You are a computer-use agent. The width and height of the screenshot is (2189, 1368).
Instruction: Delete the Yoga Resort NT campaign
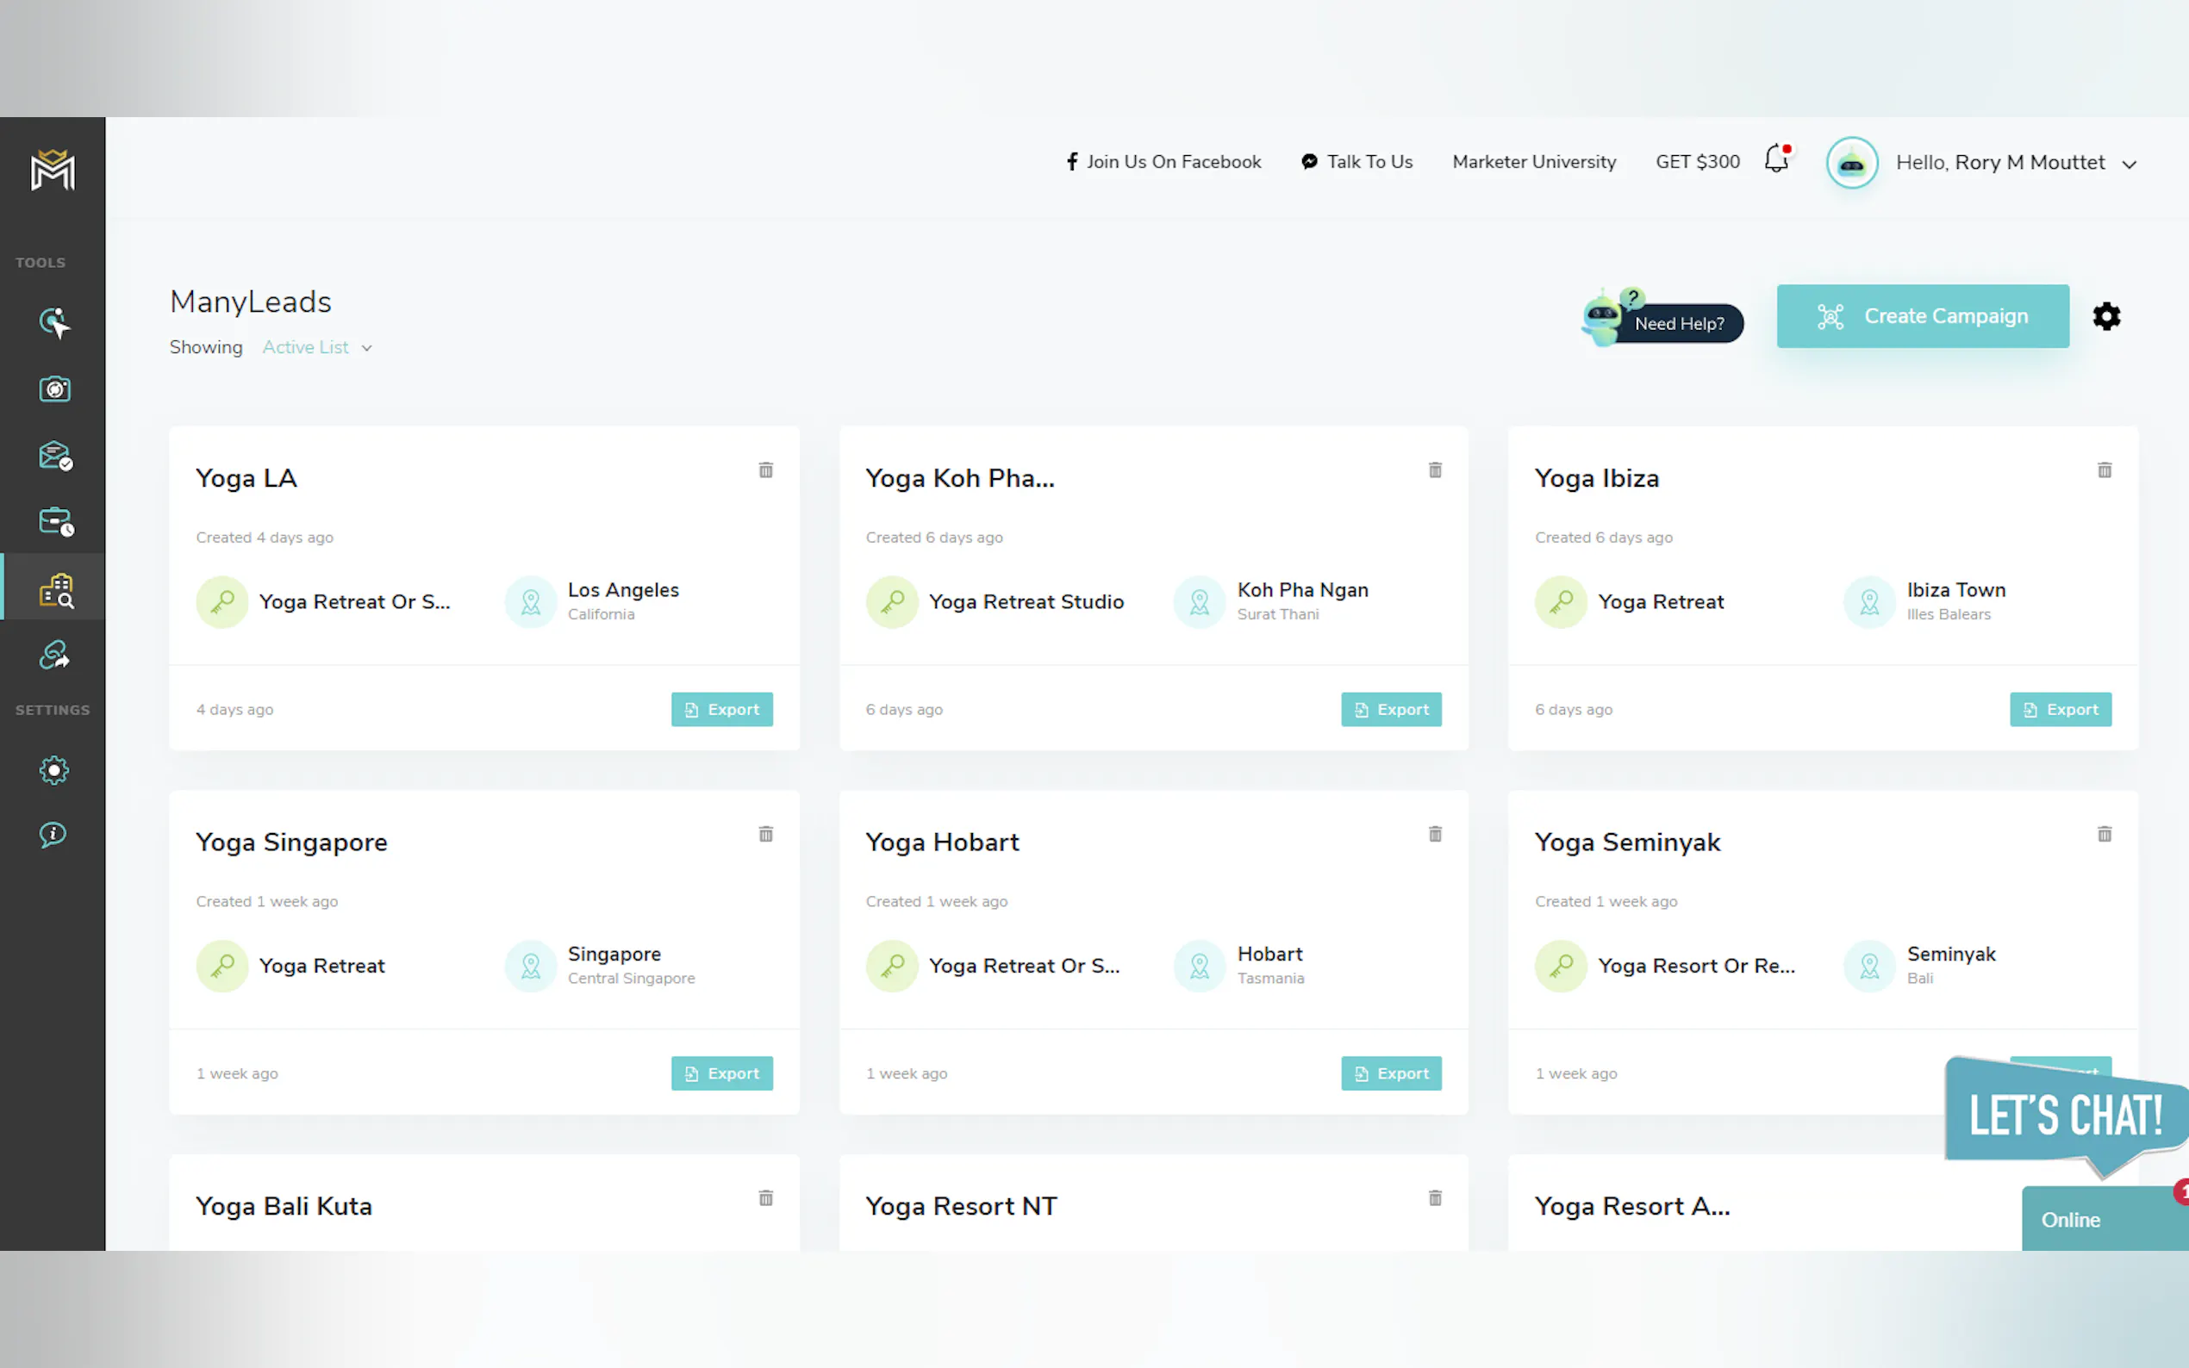(1435, 1198)
